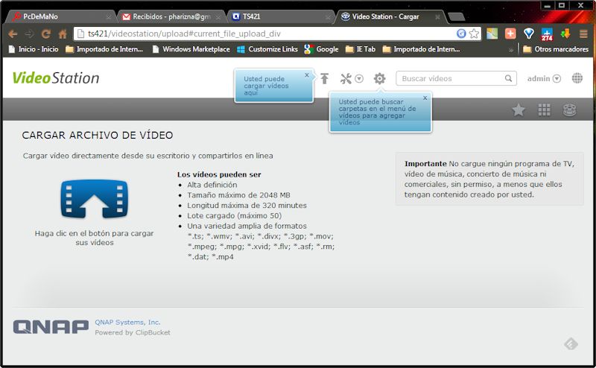Bookmark this page with star icon
Screen dimensions: 596x368
coord(474,34)
